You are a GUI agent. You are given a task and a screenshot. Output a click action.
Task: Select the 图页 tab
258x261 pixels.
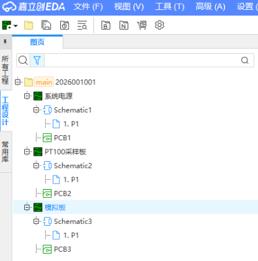37,42
